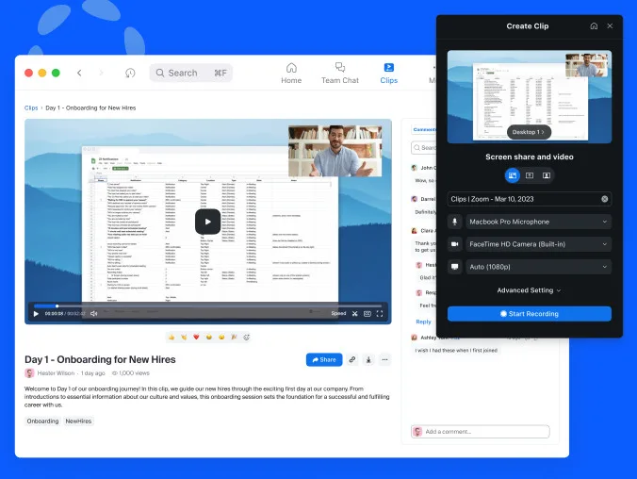The width and height of the screenshot is (637, 479).
Task: Click the copy link icon beside Share
Action: tap(351, 359)
